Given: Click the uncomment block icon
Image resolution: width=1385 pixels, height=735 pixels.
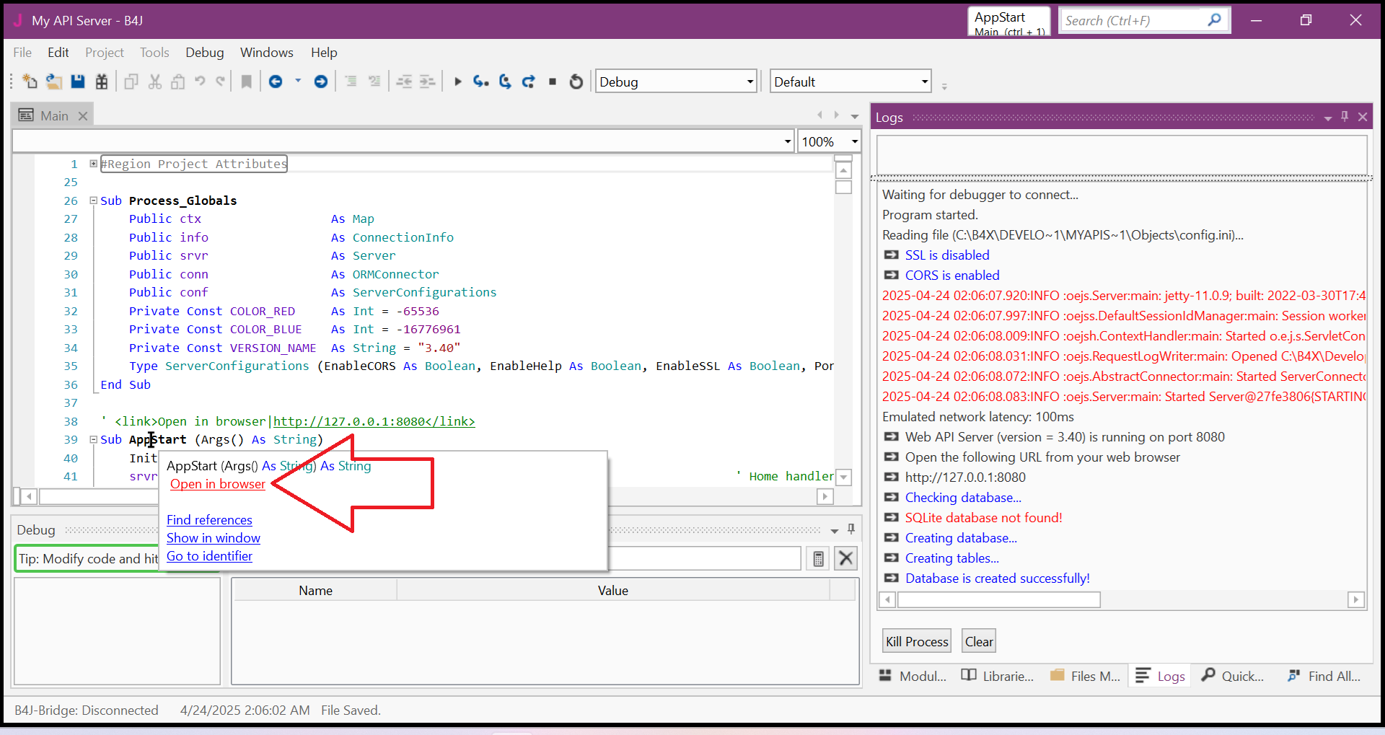Looking at the screenshot, I should click(374, 82).
